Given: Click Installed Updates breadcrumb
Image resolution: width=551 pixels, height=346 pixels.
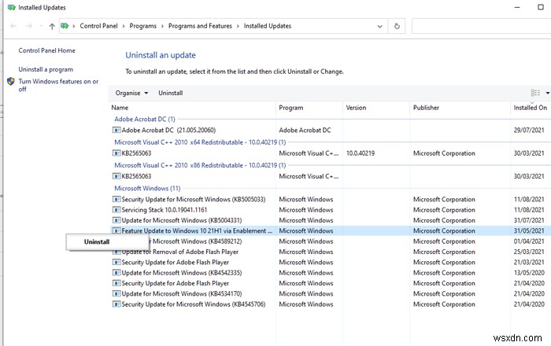Looking at the screenshot, I should pos(268,26).
